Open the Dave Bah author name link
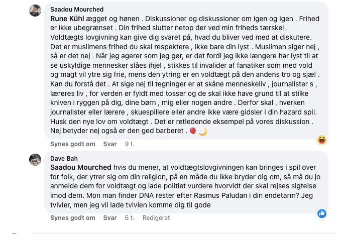Viewport: 342px width, 234px height. coord(64,159)
